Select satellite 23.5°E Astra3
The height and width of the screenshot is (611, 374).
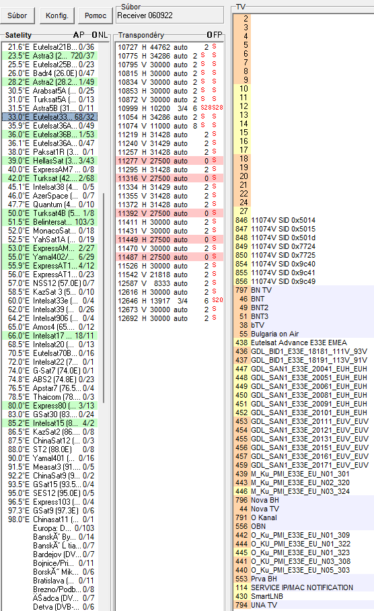(50, 56)
